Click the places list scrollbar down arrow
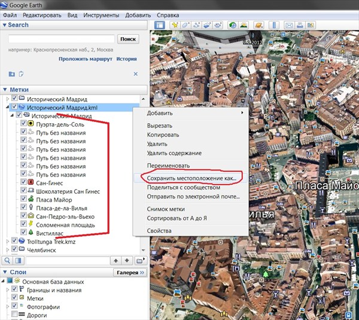Image resolution: width=359 pixels, height=320 pixels. click(144, 251)
